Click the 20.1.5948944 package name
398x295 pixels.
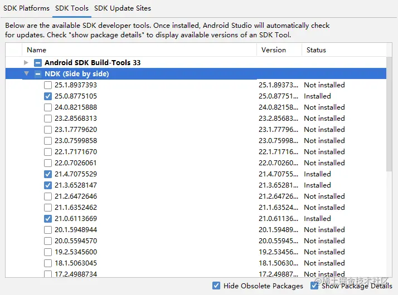click(x=76, y=230)
